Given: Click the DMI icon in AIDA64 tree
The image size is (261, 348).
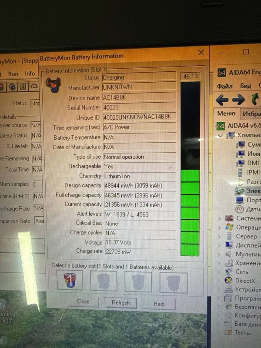Looking at the screenshot, I should click(241, 164).
